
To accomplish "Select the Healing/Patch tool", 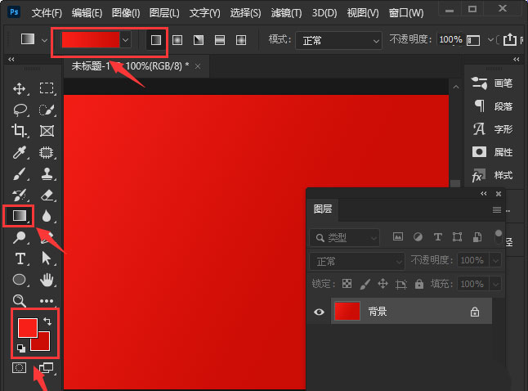I will pos(46,152).
